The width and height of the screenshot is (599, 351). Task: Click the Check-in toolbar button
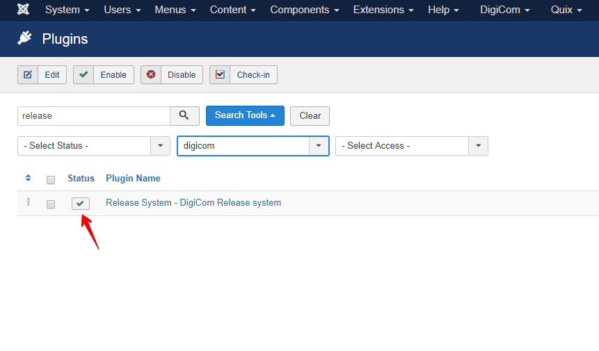243,75
